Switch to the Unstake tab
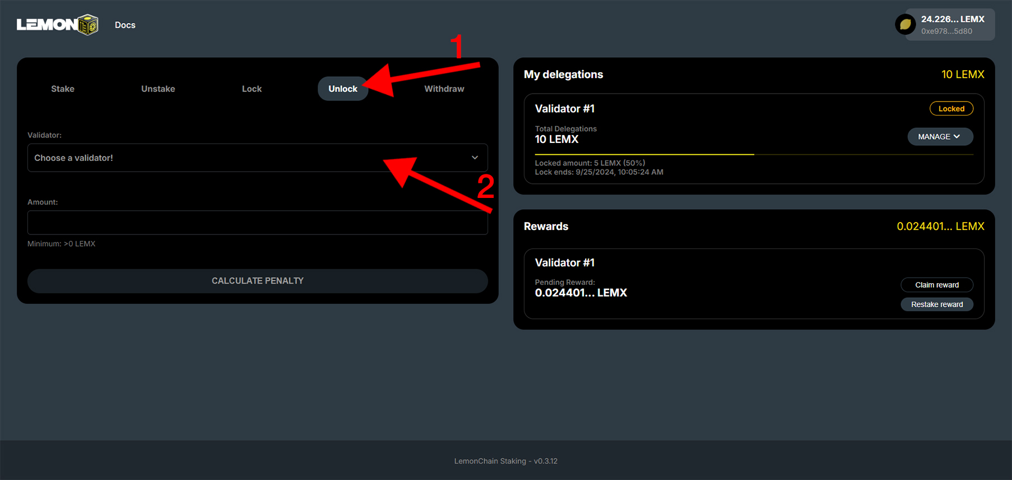The height and width of the screenshot is (480, 1012). pos(158,89)
